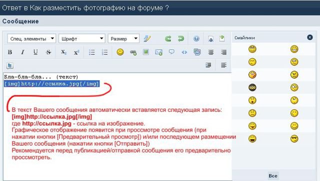
Task: Open the Размер size dropdown
Action: tap(123, 38)
